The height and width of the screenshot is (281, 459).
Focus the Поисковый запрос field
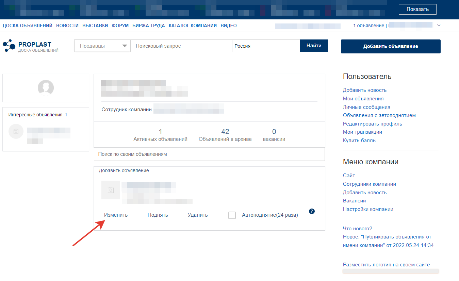[x=181, y=46]
